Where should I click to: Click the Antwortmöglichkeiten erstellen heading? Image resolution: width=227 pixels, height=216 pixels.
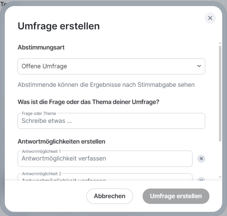pos(61,142)
